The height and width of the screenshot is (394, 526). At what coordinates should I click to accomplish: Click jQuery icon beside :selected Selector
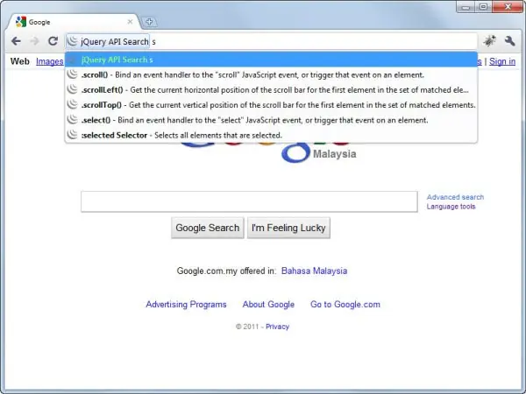[x=72, y=134]
